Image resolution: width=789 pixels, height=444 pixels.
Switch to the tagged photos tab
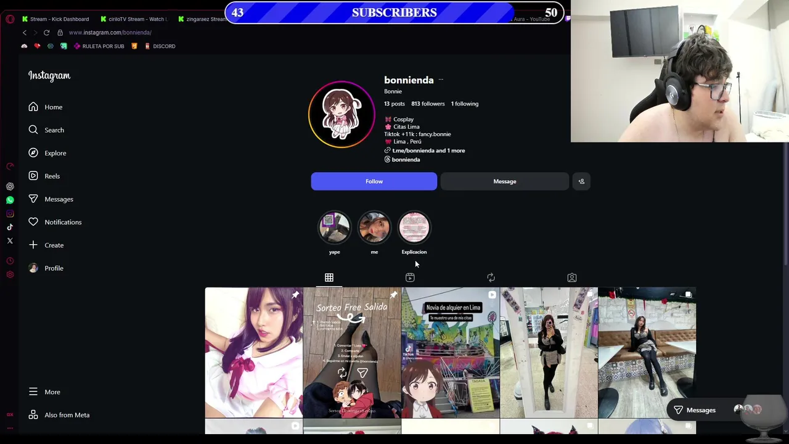coord(572,277)
